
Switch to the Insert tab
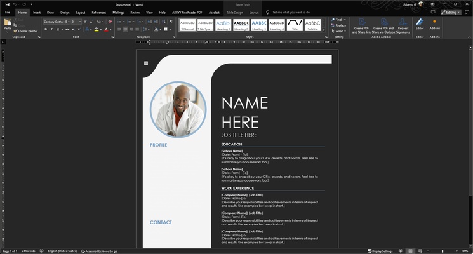pyautogui.click(x=37, y=13)
